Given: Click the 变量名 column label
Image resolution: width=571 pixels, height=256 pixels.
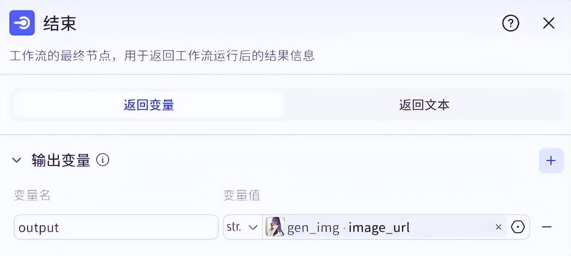Looking at the screenshot, I should coord(32,195).
